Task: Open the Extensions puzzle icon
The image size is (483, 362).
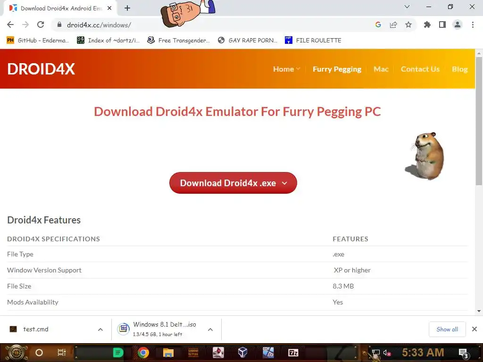Action: (x=427, y=25)
